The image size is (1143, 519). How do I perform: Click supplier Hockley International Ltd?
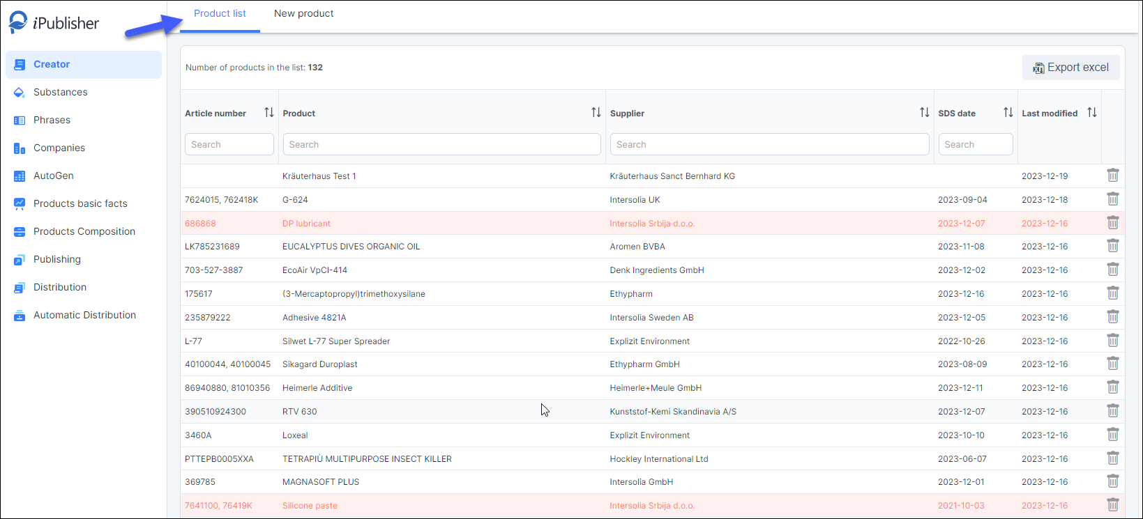tap(659, 459)
